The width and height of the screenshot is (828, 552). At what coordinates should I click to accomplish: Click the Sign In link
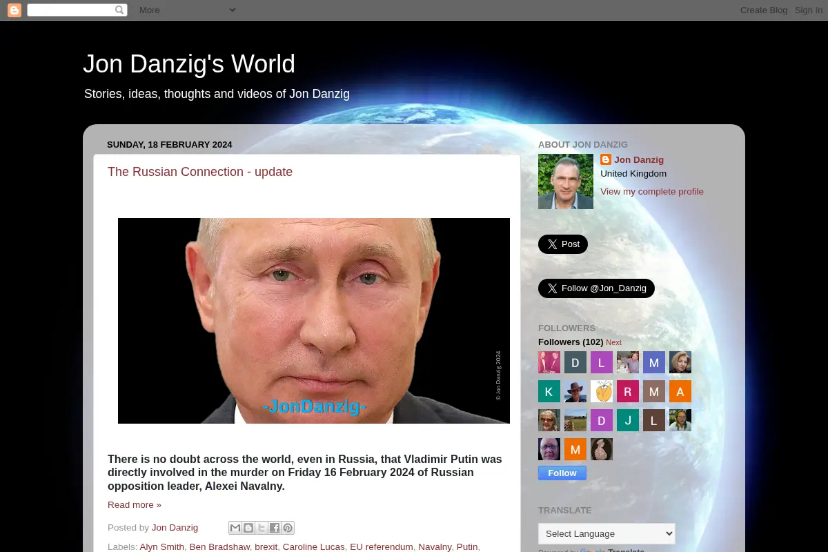pos(808,10)
